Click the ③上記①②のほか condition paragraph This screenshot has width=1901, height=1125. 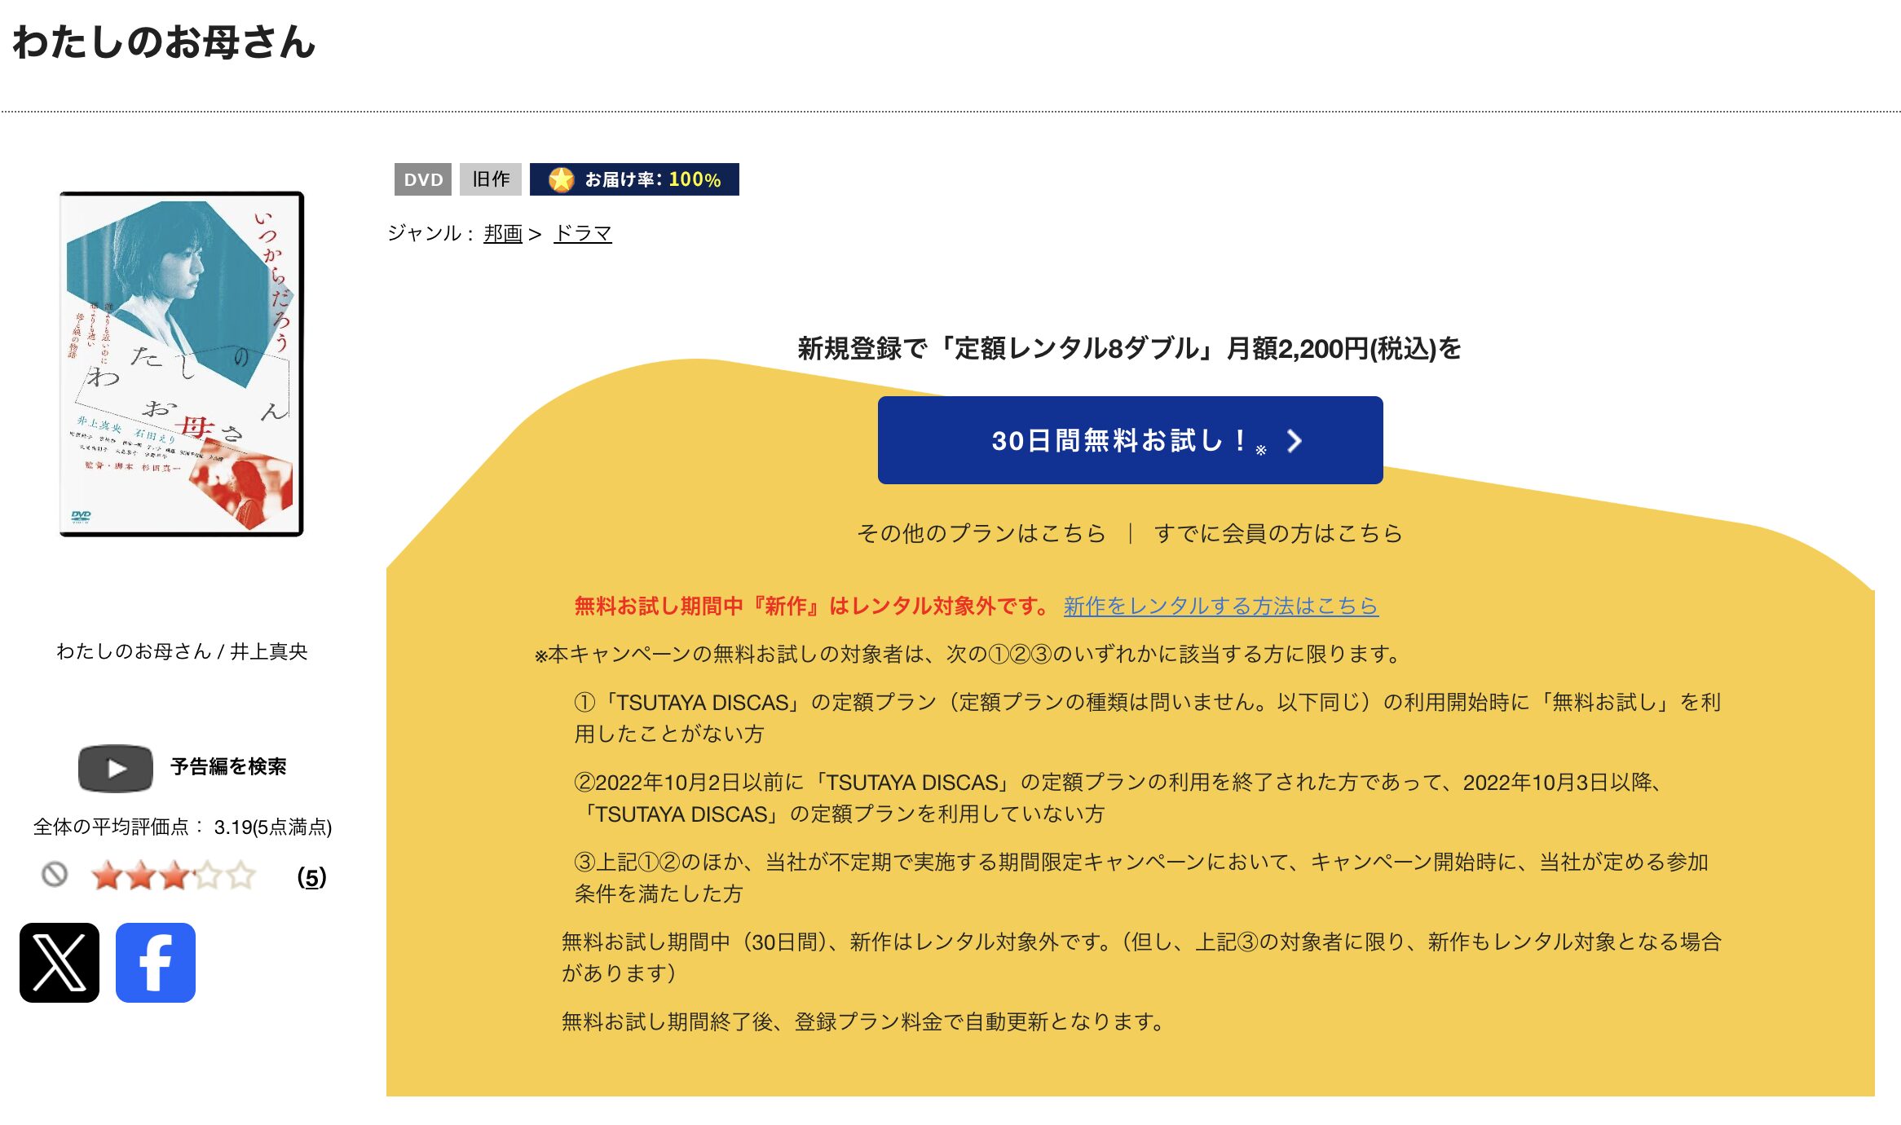click(1141, 877)
